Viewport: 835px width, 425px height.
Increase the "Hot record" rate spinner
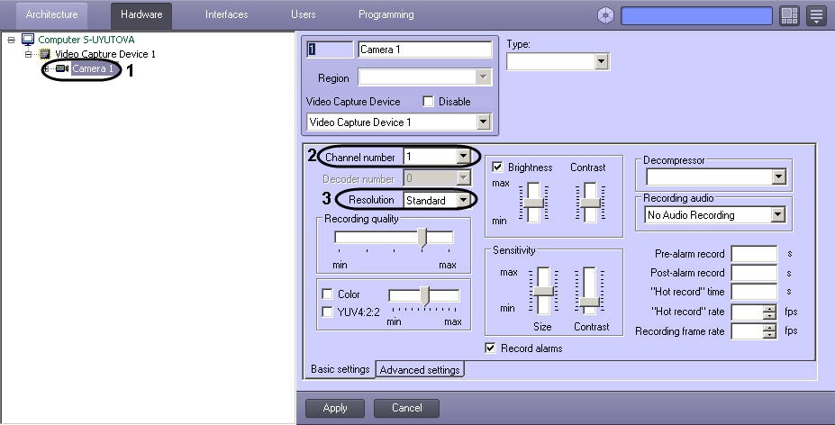tap(769, 308)
